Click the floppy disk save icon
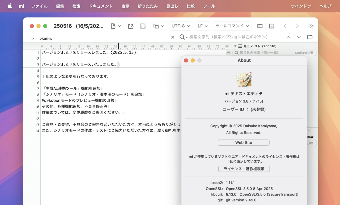This screenshot has width=340, height=205. (x=143, y=26)
